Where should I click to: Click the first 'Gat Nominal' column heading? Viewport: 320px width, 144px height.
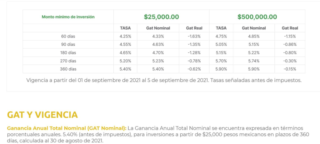158,28
